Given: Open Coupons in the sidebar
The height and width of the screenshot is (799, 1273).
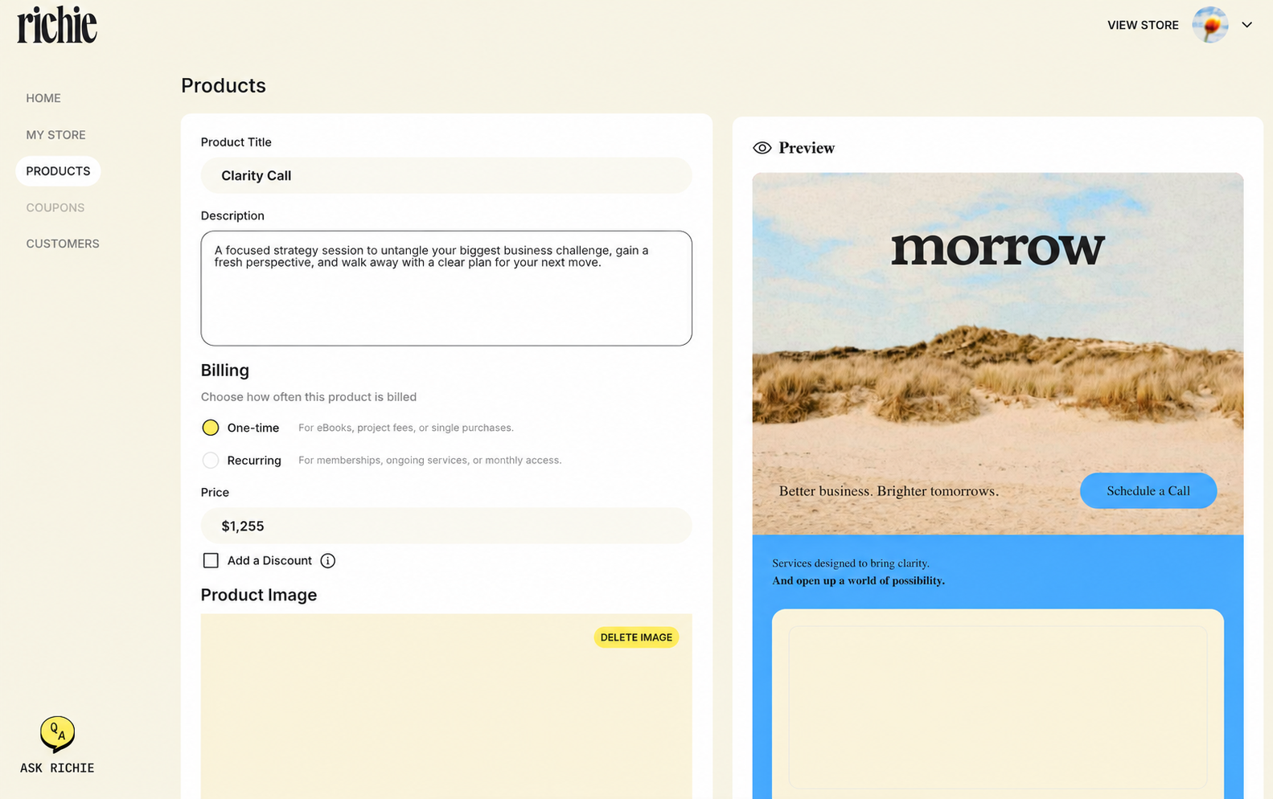Looking at the screenshot, I should (x=55, y=207).
